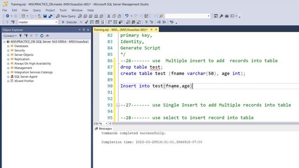Open the Tools menu
Viewport: 299px width, 168px height.
(63, 10)
